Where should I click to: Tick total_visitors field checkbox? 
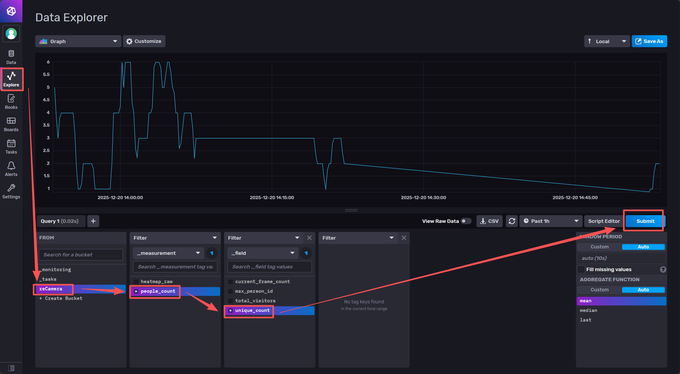[x=230, y=301]
